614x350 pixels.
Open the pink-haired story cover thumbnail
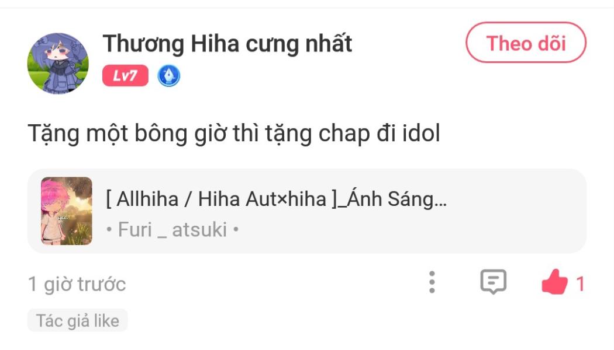66,211
